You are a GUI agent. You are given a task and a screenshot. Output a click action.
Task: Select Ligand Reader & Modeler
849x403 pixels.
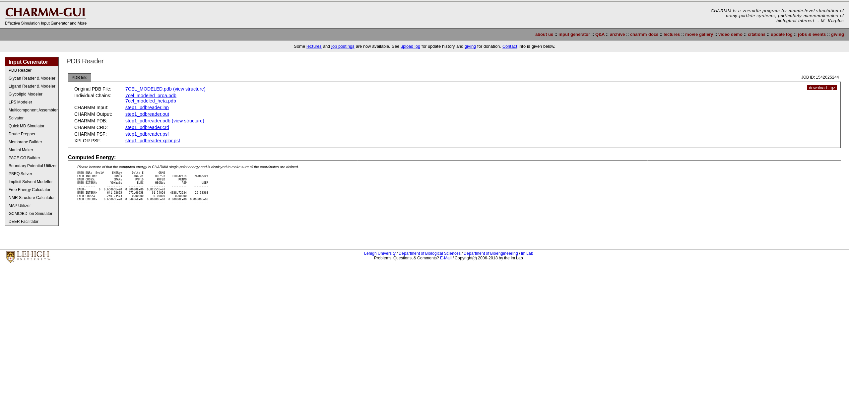[x=32, y=86]
